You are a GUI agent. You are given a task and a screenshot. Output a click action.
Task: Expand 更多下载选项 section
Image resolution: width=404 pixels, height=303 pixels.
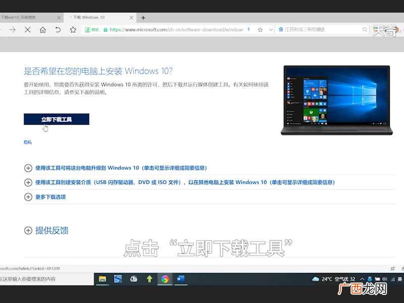pos(45,197)
